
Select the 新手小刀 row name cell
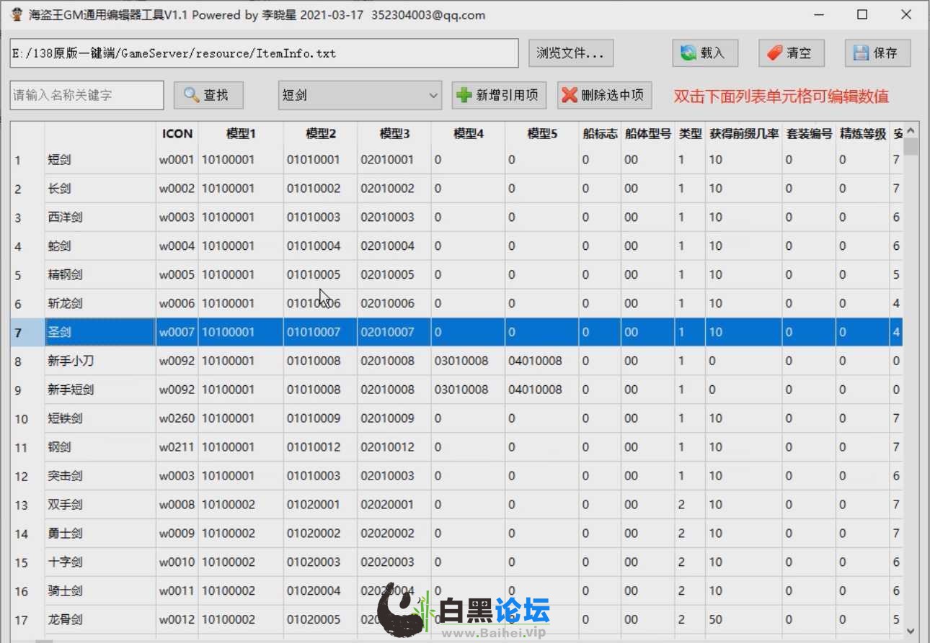coord(100,361)
